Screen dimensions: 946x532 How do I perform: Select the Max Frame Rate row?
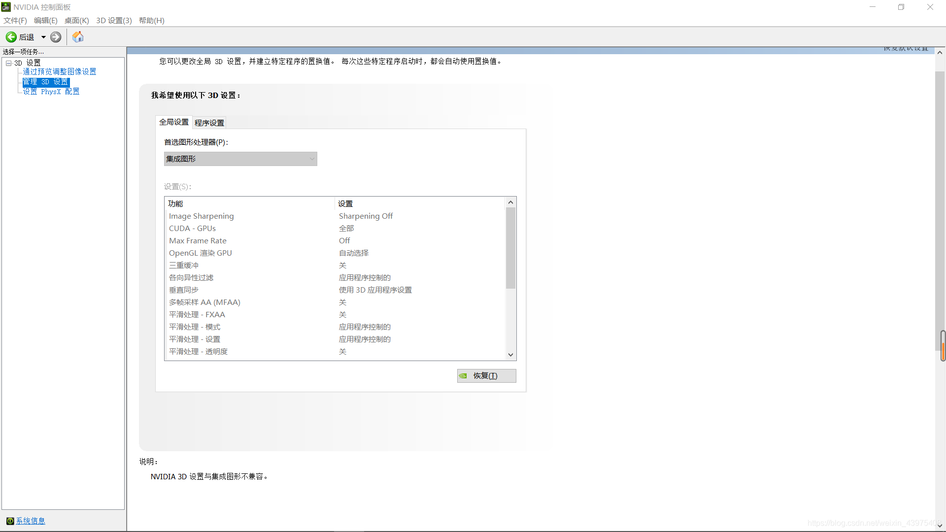[x=198, y=241]
